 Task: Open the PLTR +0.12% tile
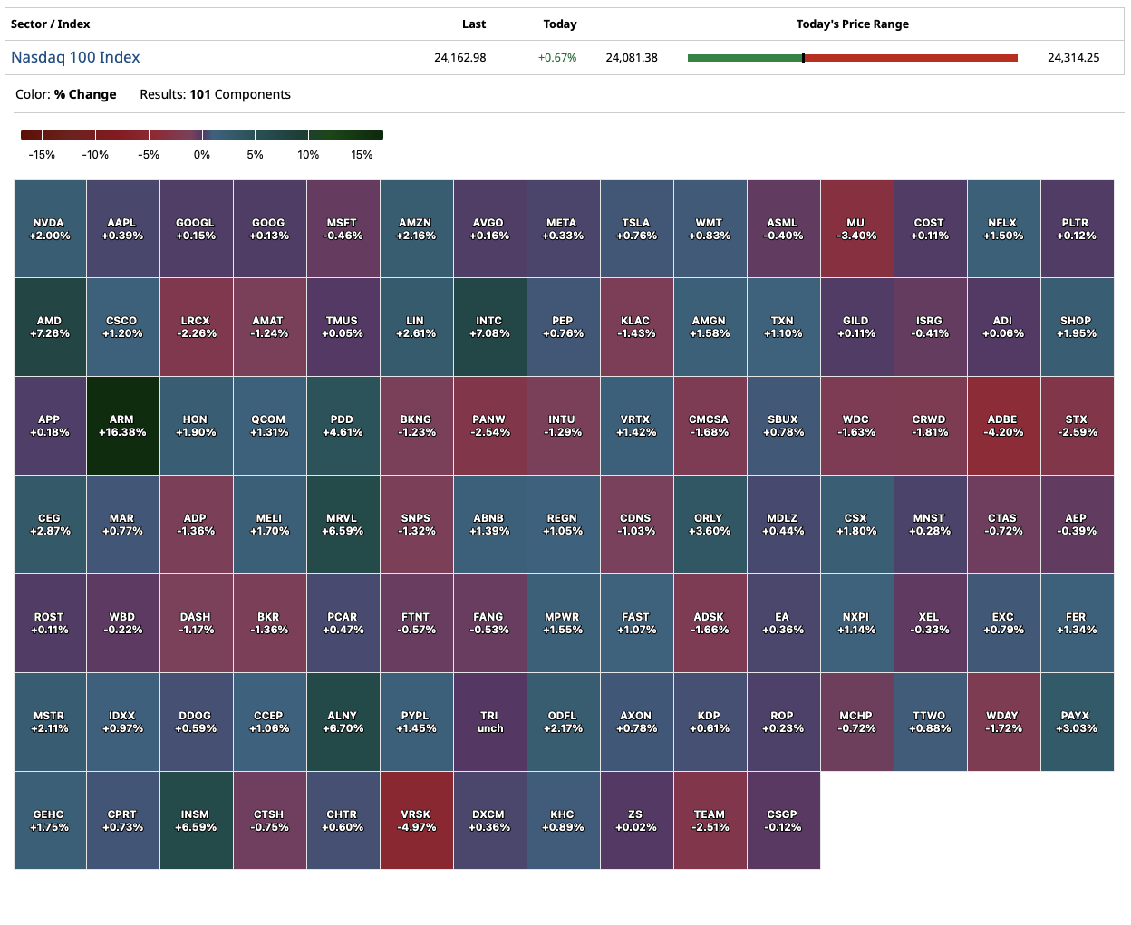(1076, 228)
